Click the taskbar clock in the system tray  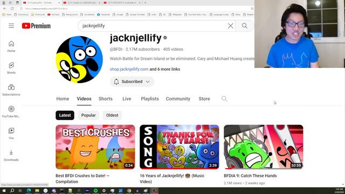[x=339, y=191]
